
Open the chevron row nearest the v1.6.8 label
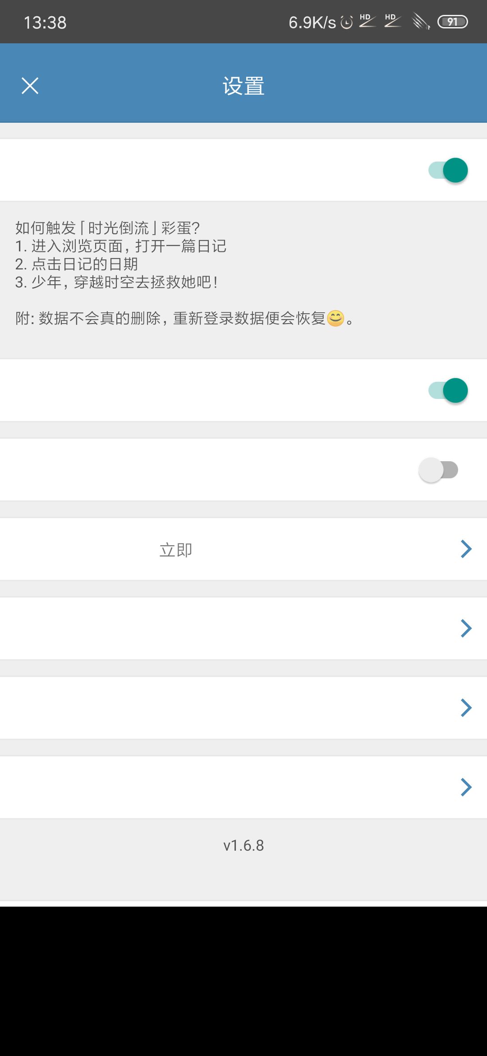[243, 787]
